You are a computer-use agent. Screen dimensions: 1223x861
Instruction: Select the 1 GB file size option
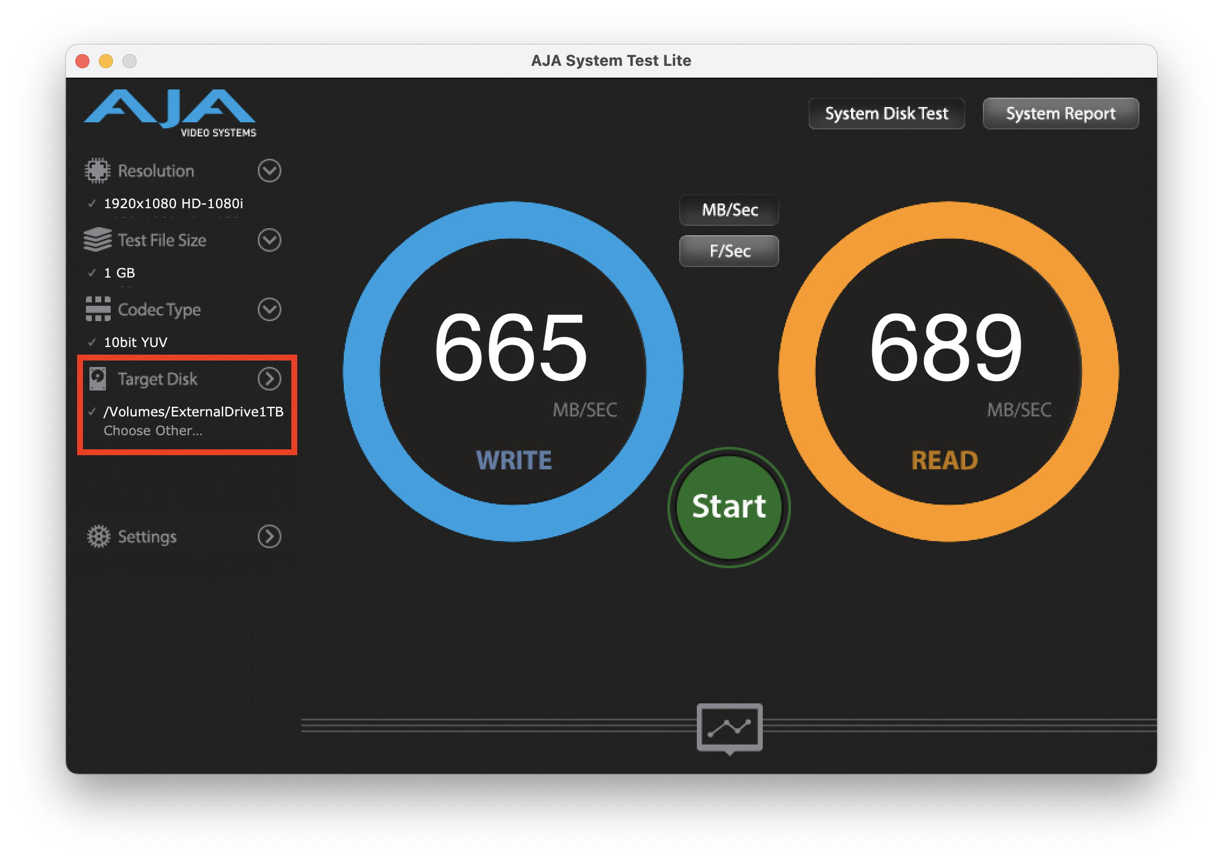pos(119,273)
